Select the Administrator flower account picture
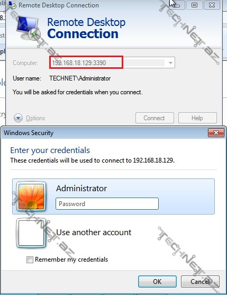227x295 pixels. click(x=31, y=197)
